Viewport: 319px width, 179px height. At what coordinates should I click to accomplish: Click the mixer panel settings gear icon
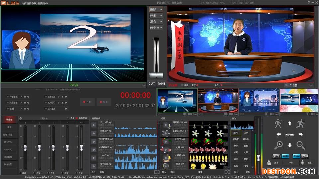pyautogui.click(x=20, y=118)
